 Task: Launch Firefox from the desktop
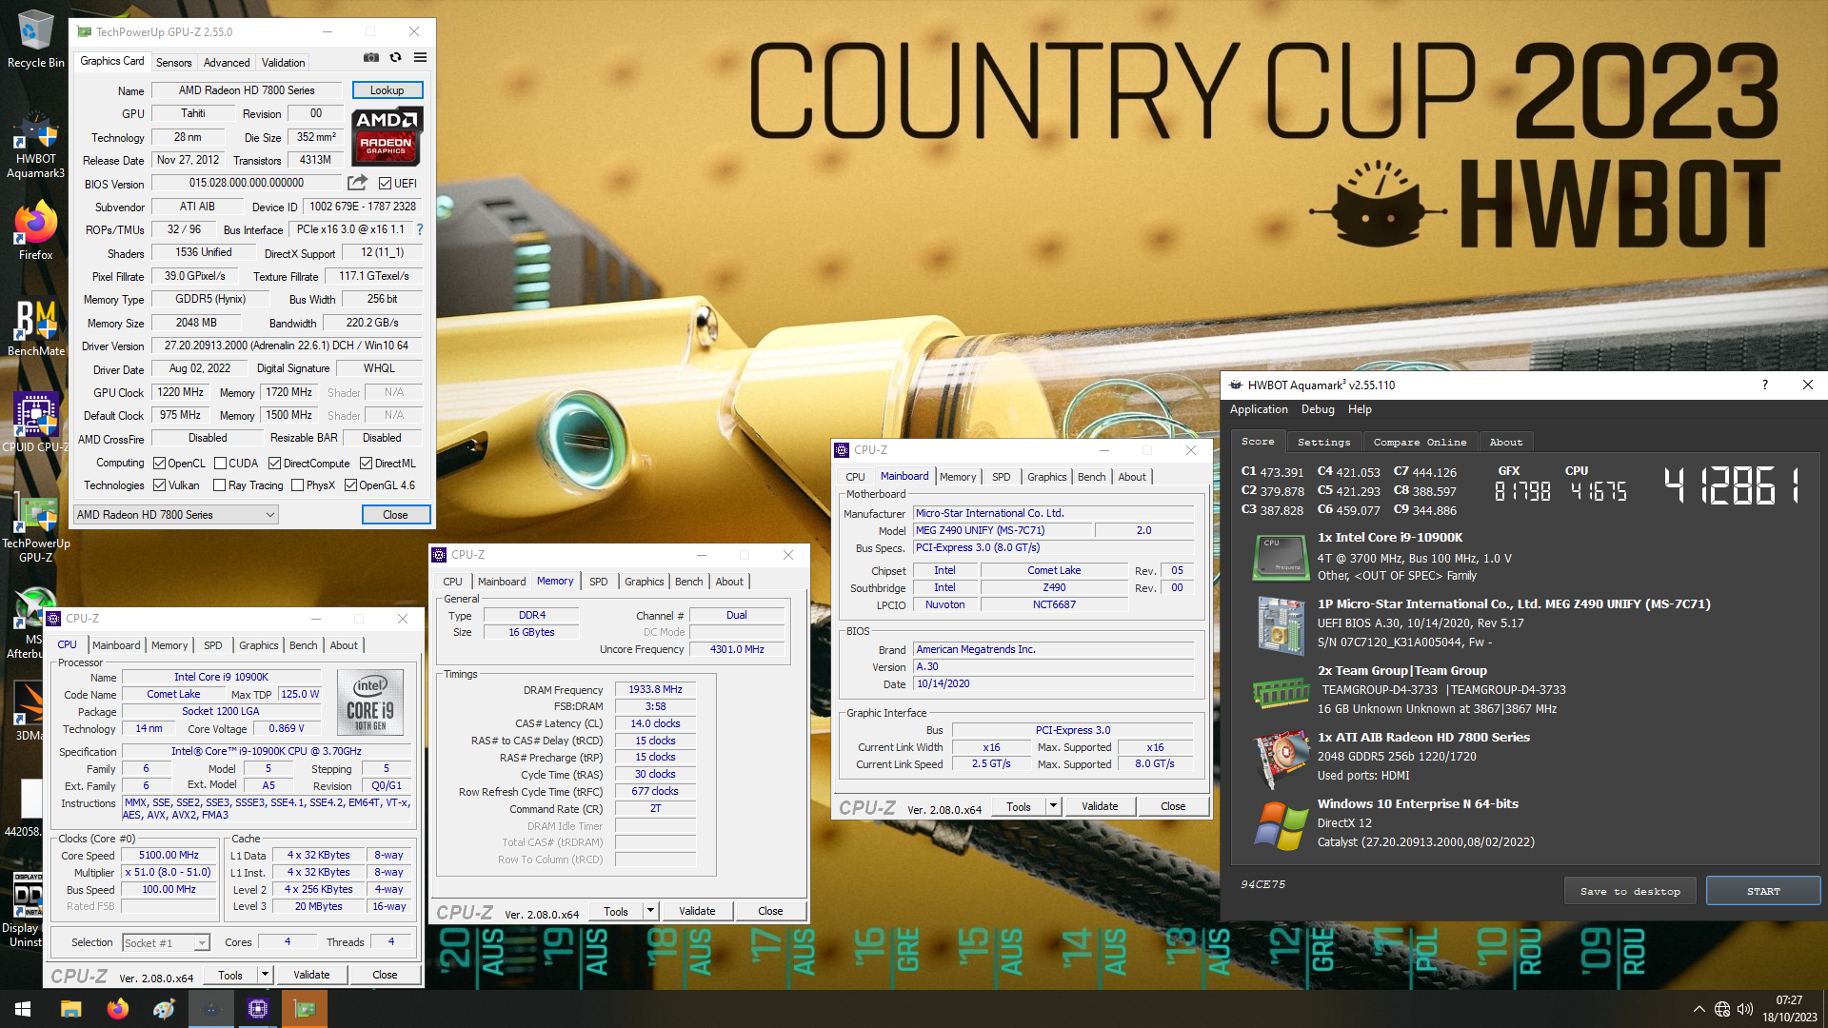coord(35,230)
